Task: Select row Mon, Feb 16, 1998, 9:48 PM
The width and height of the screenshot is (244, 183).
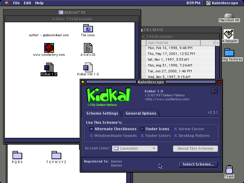Action: tap(178, 48)
